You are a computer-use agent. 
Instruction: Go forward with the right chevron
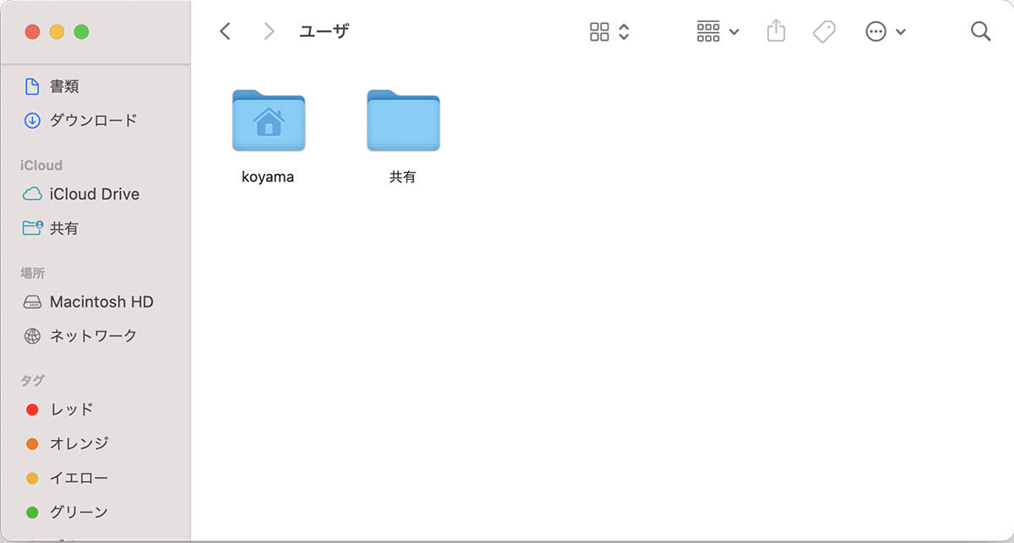(269, 31)
